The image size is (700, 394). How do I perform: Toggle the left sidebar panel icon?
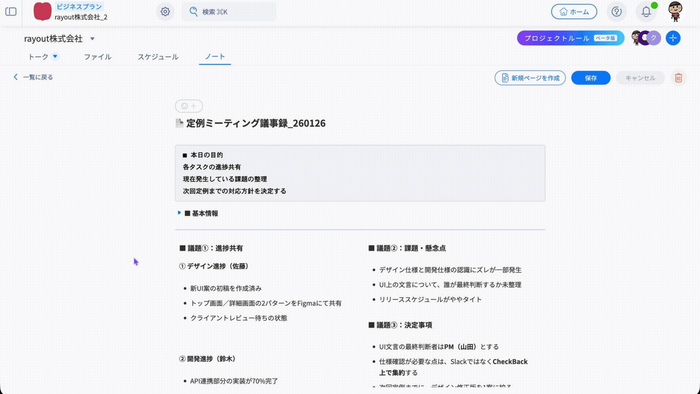click(x=11, y=12)
